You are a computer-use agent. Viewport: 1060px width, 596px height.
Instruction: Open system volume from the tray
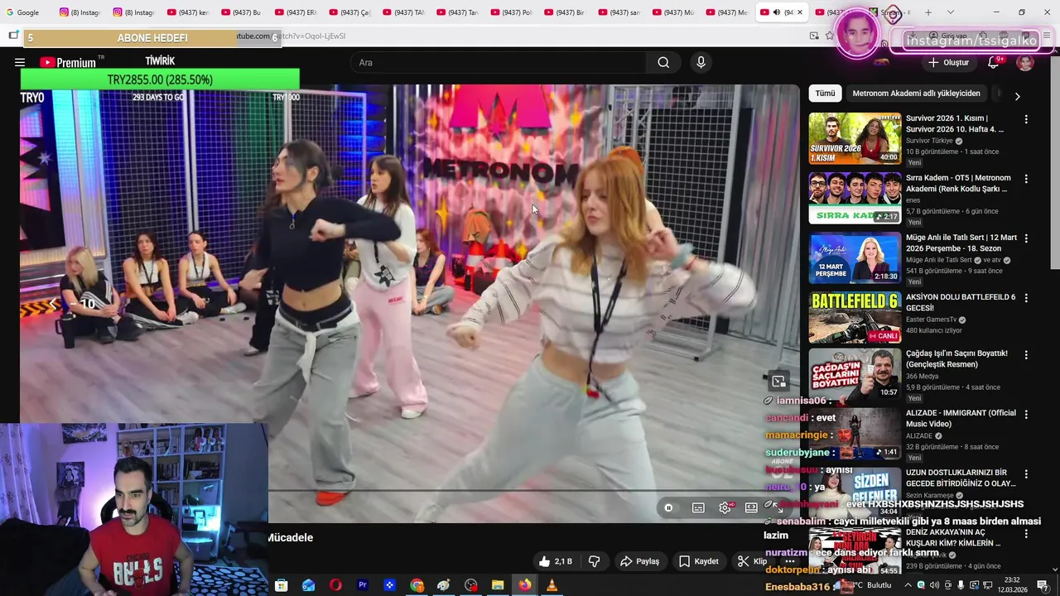(x=935, y=585)
